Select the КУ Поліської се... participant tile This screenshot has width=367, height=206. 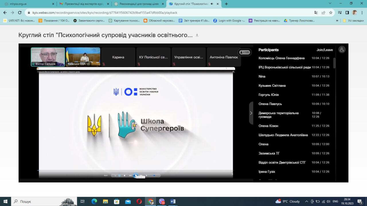click(x=153, y=57)
